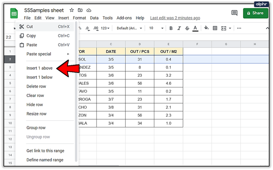Choose Insert 1 above from context menu
The height and width of the screenshot is (170, 273).
(39, 68)
